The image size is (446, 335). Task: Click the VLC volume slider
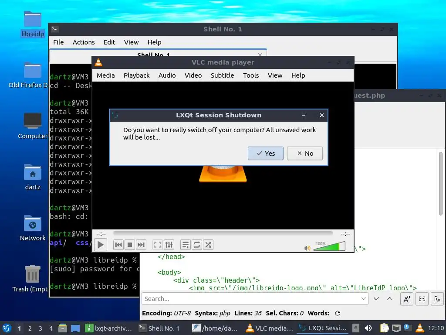click(329, 246)
